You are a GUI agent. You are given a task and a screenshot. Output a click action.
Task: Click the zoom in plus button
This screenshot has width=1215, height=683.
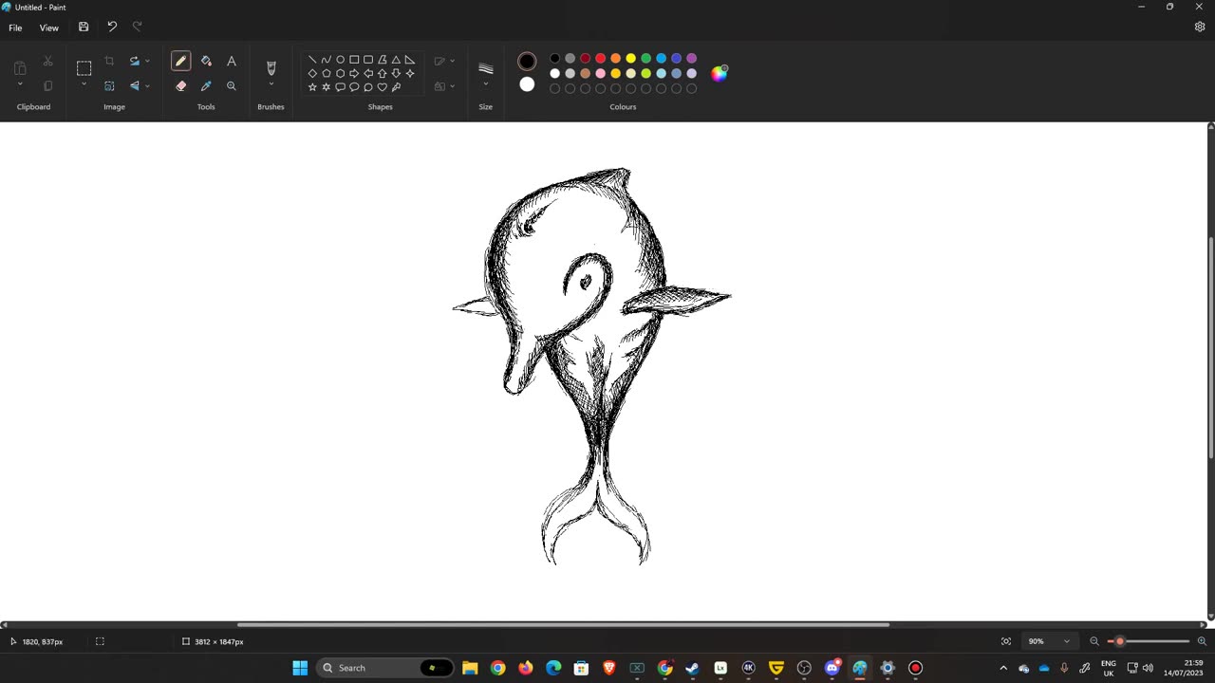(1202, 641)
